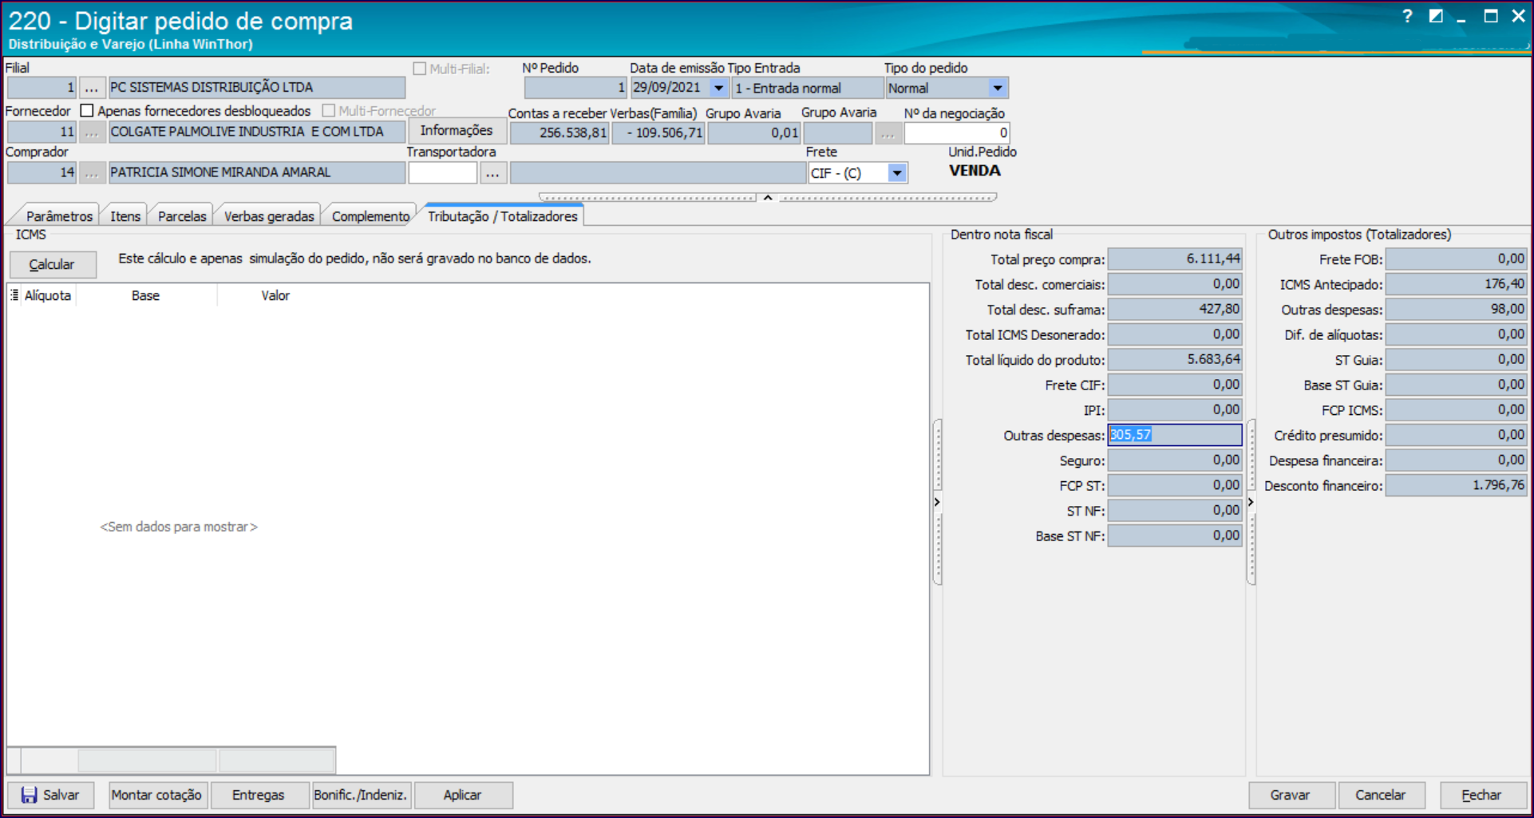Click the Outras despesas field showing 305,57
This screenshot has height=818, width=1534.
pos(1175,435)
